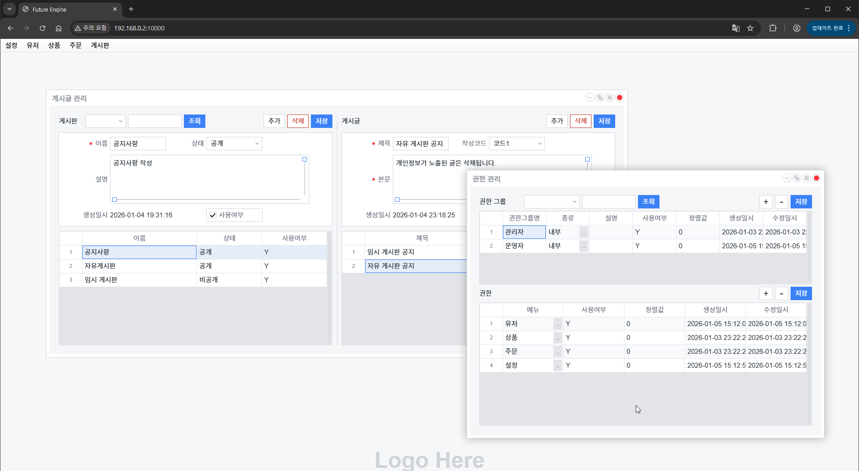859x471 pixels.
Task: Open the 게시판 menu
Action: (x=100, y=45)
